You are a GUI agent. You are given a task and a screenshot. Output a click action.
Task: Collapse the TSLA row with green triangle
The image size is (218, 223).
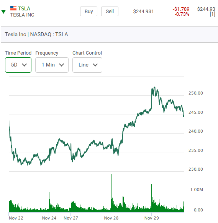3,12
